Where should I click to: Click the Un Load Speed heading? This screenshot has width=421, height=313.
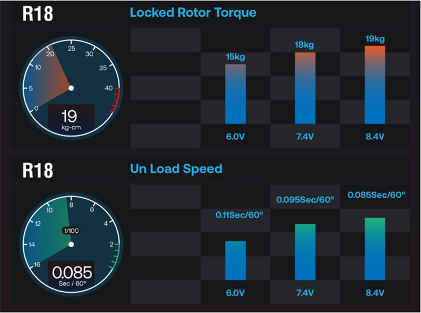tap(176, 169)
